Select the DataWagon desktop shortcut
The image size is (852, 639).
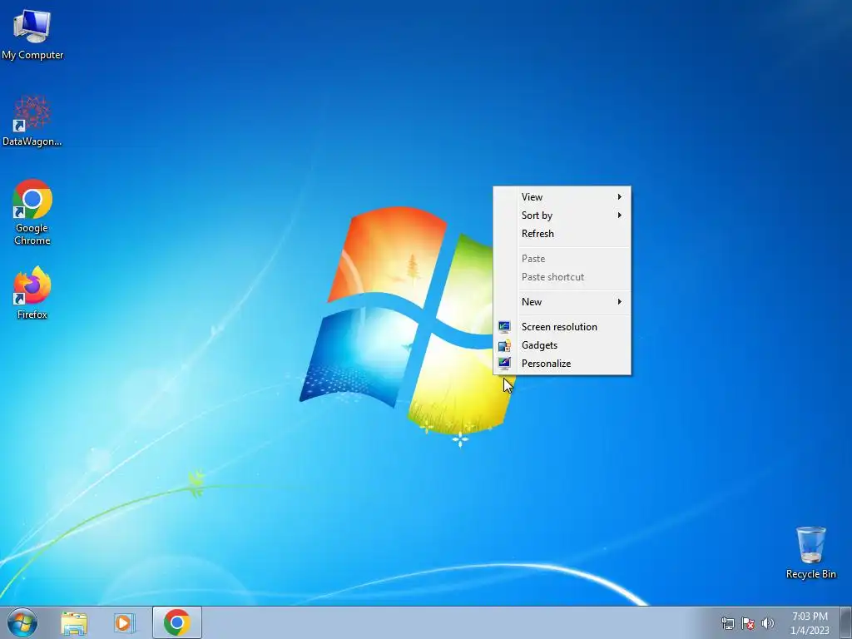click(x=32, y=121)
